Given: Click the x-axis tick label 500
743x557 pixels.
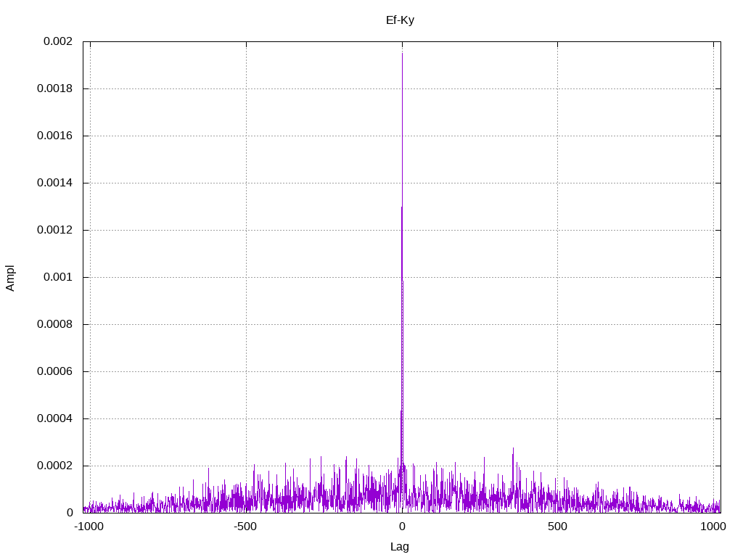Looking at the screenshot, I should pos(557,527).
